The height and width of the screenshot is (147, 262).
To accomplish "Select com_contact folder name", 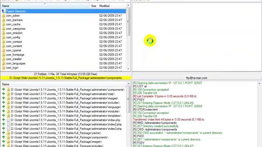I will tap(14, 42).
